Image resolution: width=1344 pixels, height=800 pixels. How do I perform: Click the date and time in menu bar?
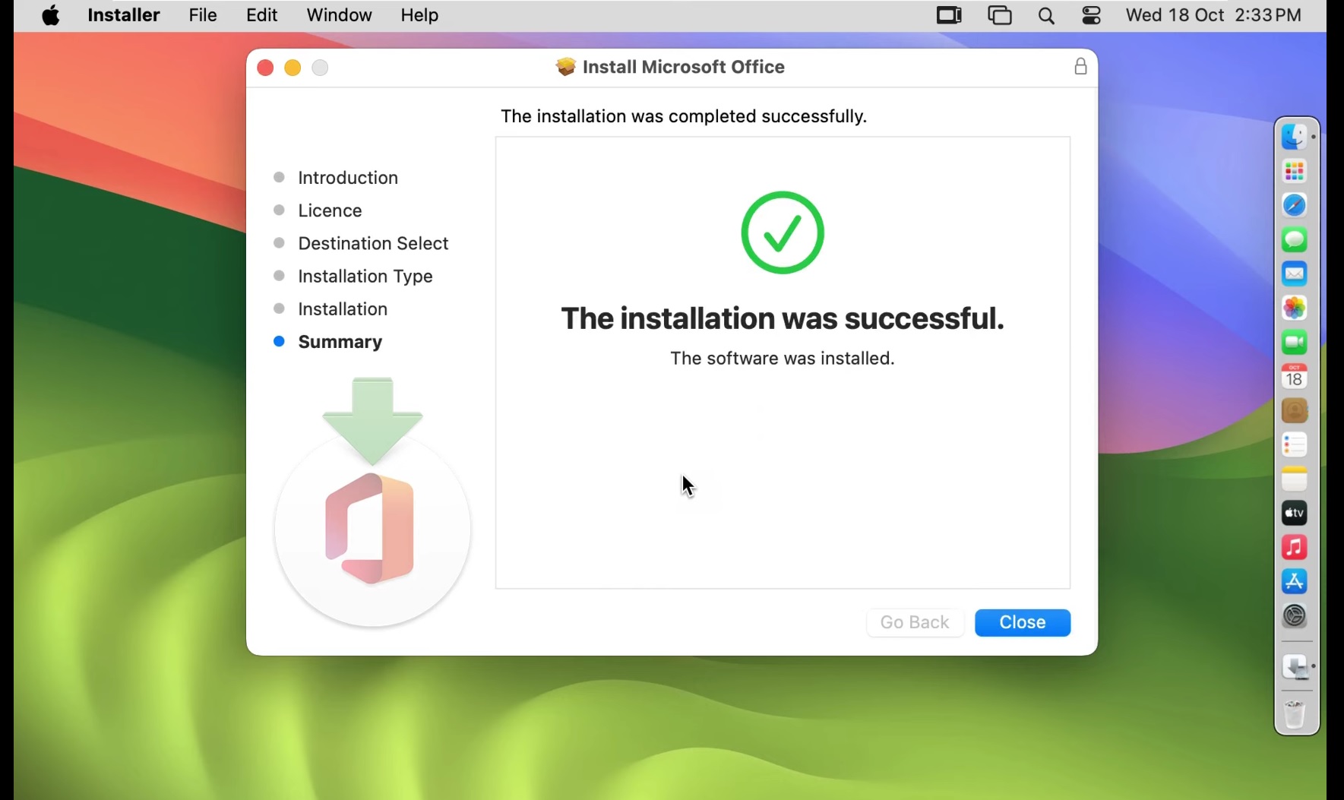click(1213, 15)
